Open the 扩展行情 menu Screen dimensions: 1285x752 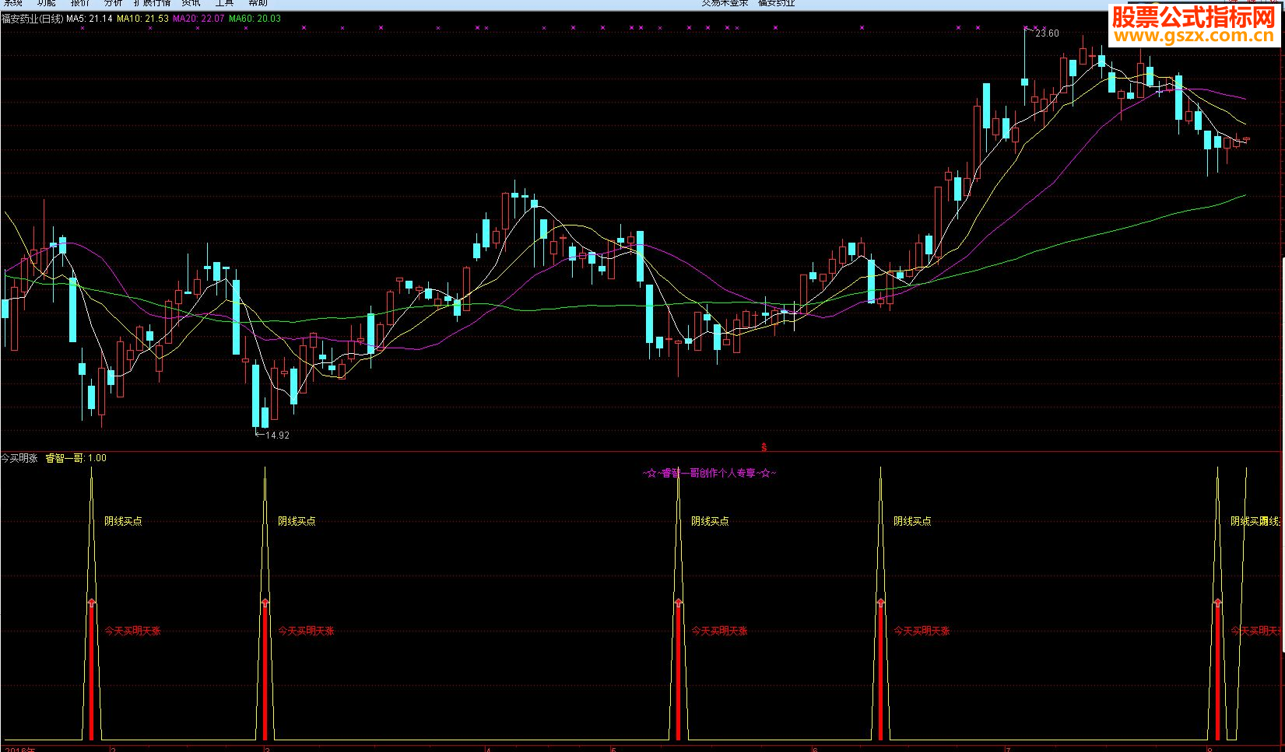pos(152,3)
